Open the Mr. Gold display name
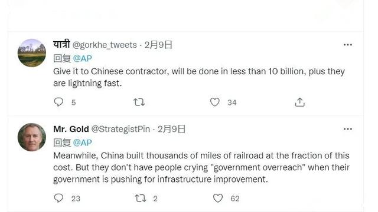Viewport: 378px width, 212px height. pyautogui.click(x=71, y=129)
